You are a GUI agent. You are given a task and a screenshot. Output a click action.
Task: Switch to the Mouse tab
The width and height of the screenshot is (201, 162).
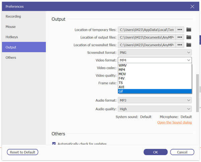click(x=24, y=27)
